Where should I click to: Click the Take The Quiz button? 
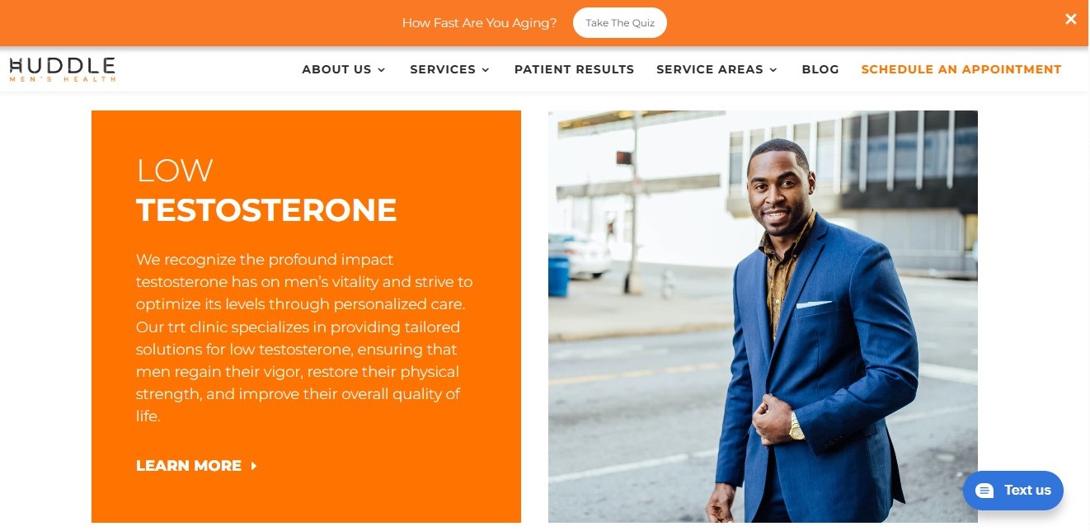[x=620, y=23]
